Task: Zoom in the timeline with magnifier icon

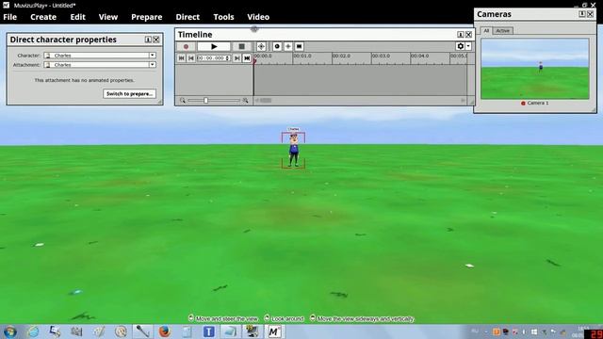Action: [x=245, y=101]
